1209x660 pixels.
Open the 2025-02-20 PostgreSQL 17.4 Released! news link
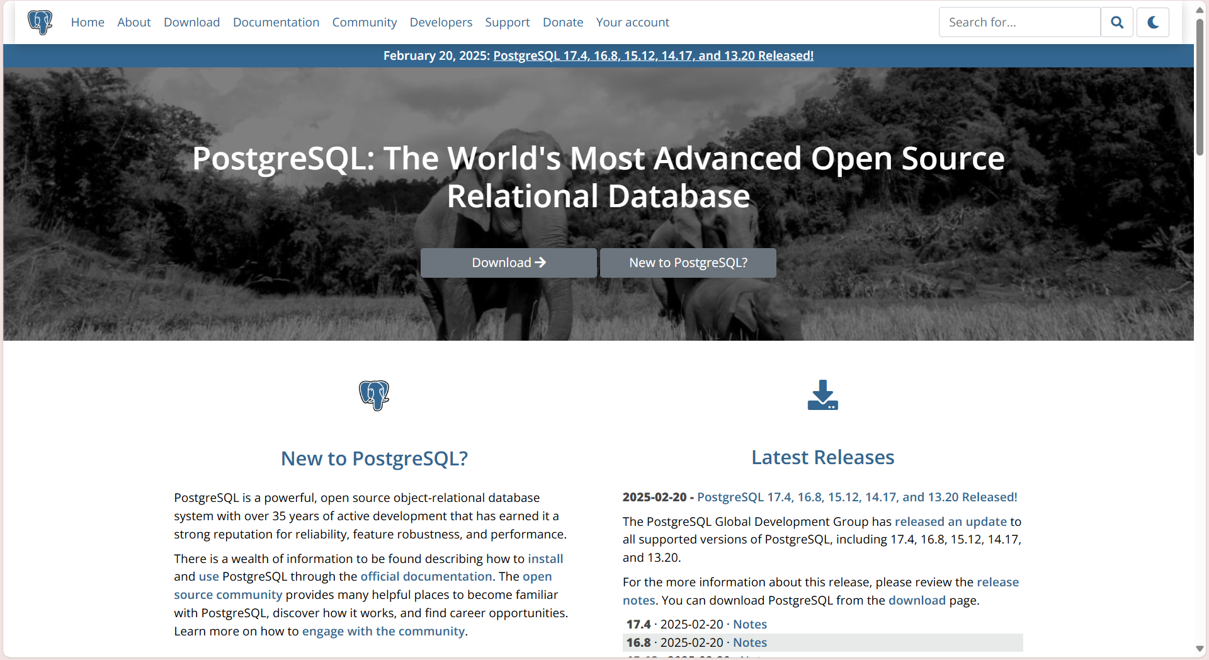[857, 497]
